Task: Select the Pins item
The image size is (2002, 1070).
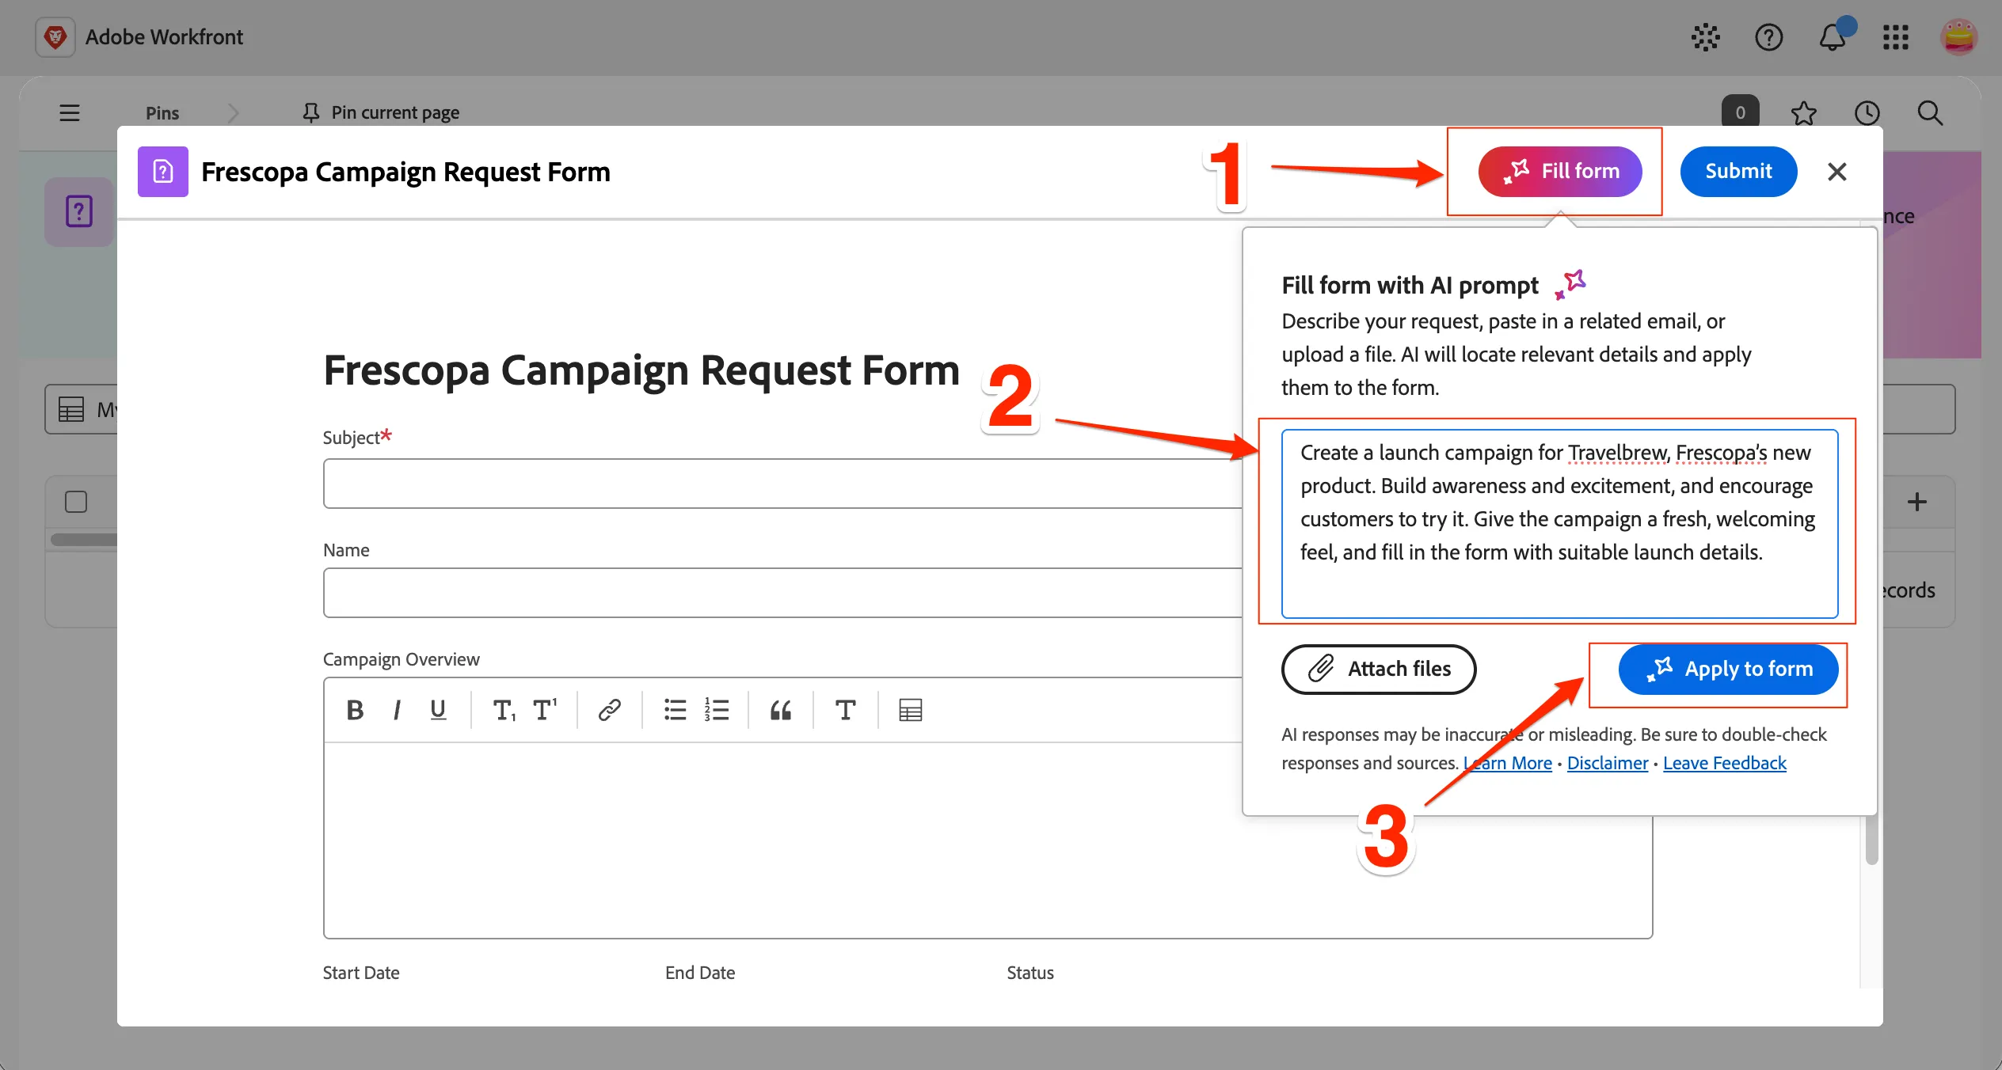Action: click(x=162, y=112)
